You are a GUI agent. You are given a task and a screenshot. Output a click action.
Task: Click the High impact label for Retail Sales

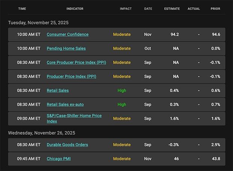pos(122,91)
